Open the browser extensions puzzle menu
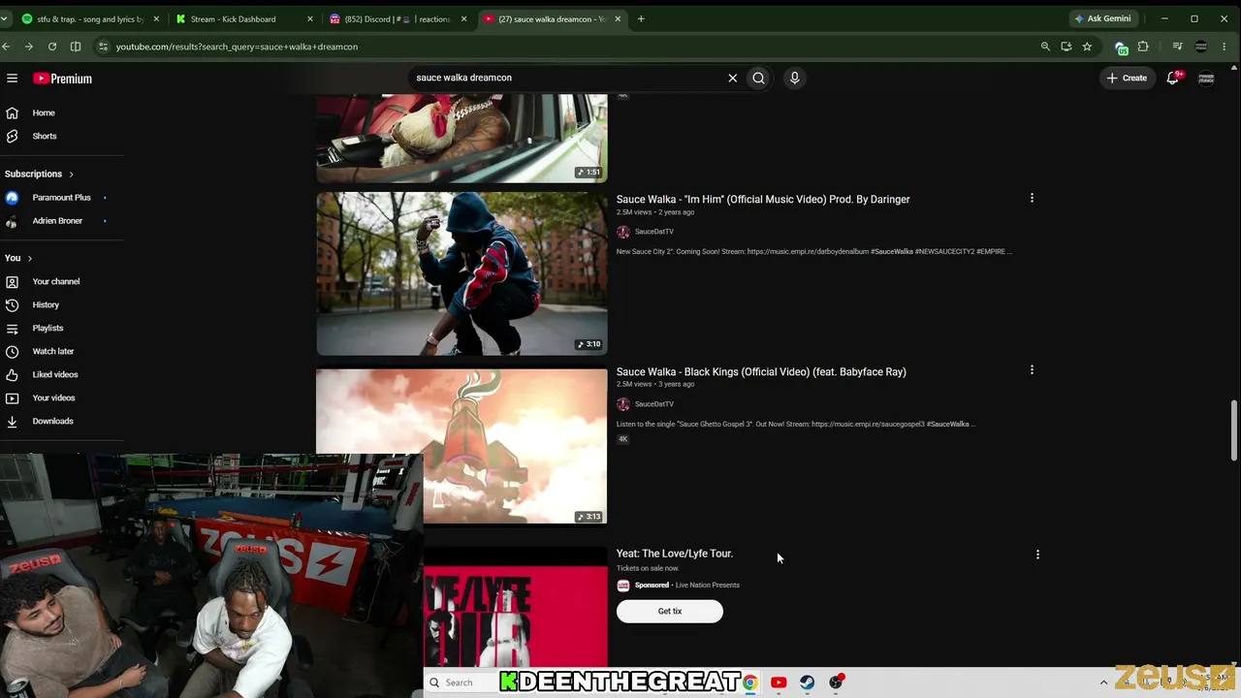The image size is (1241, 698). pos(1144,47)
